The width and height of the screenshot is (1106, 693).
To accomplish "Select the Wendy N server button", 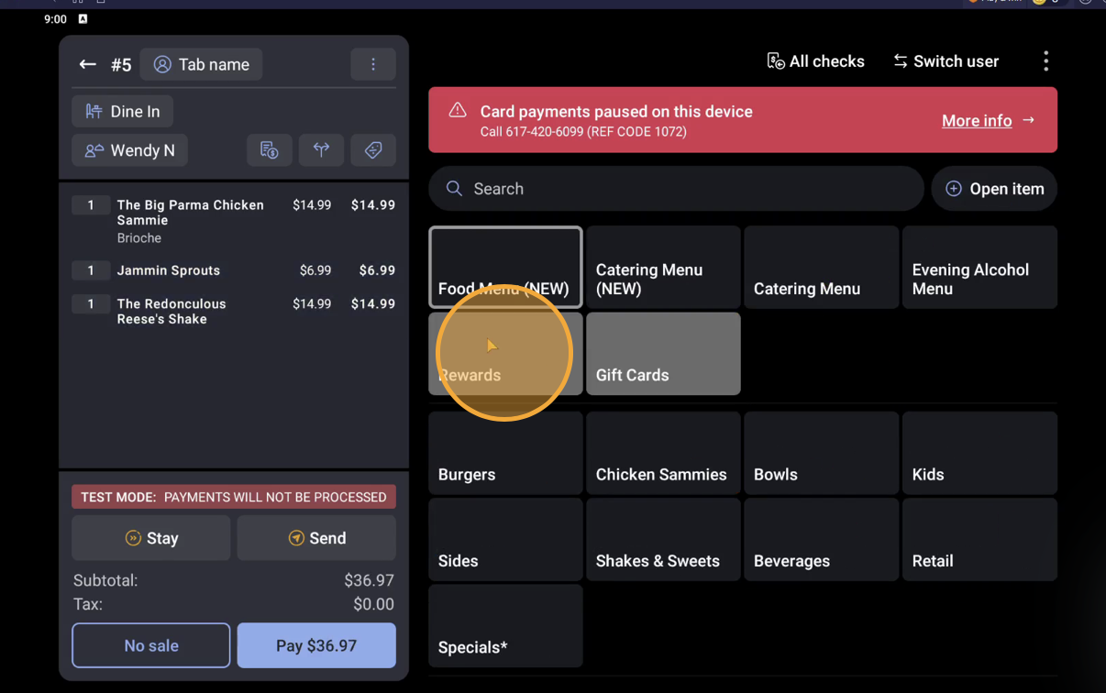I will click(x=130, y=150).
